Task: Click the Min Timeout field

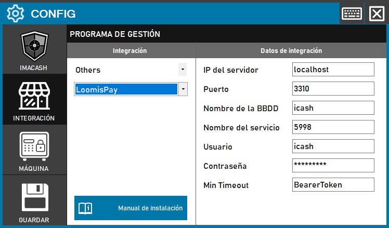Action: pyautogui.click(x=333, y=185)
